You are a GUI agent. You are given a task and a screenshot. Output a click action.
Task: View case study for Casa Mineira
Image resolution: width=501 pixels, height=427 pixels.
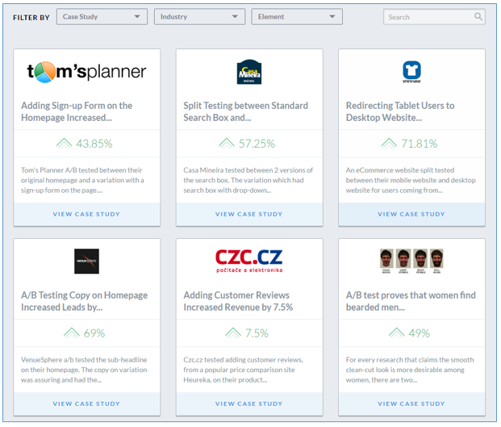coord(248,215)
